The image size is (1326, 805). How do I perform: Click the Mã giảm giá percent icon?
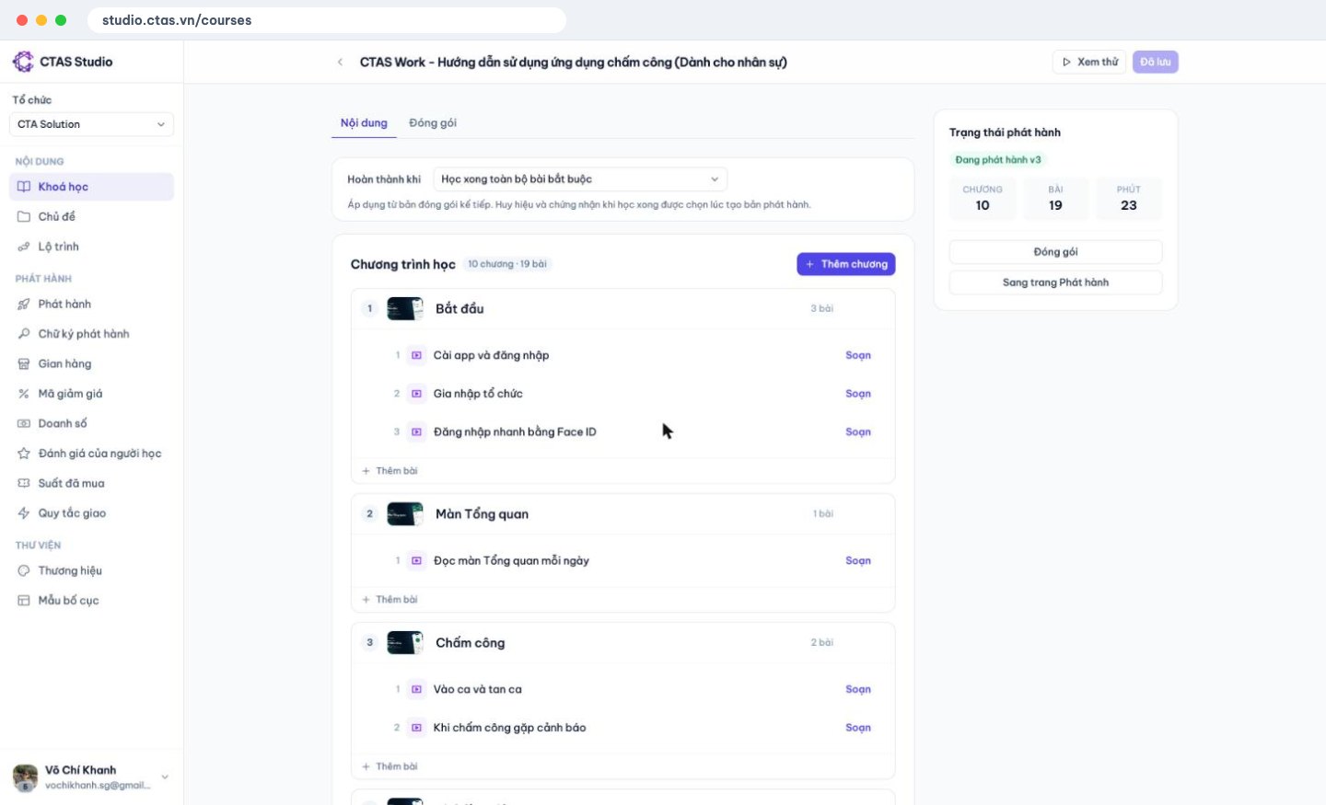(x=24, y=394)
